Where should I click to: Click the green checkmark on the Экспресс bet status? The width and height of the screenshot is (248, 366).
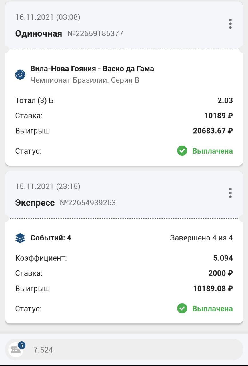(182, 309)
